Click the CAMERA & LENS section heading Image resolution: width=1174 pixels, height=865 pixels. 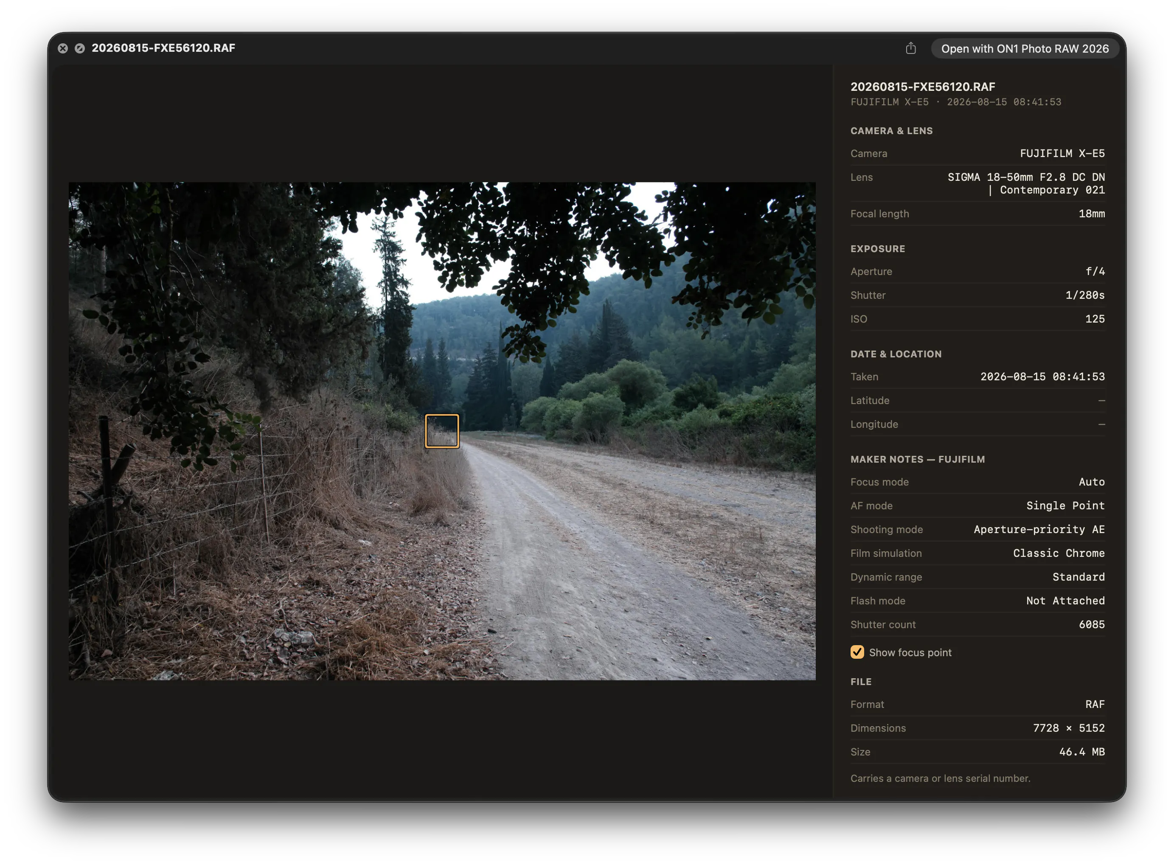coord(891,131)
